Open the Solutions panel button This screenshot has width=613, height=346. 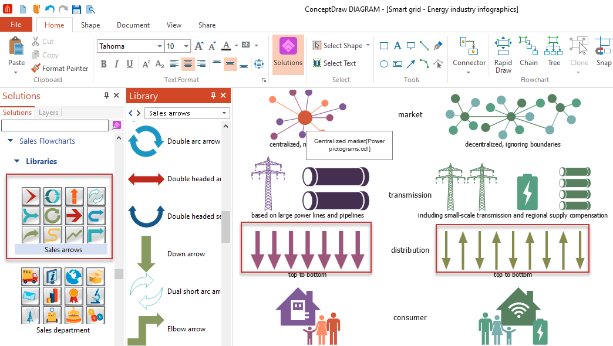pos(288,55)
